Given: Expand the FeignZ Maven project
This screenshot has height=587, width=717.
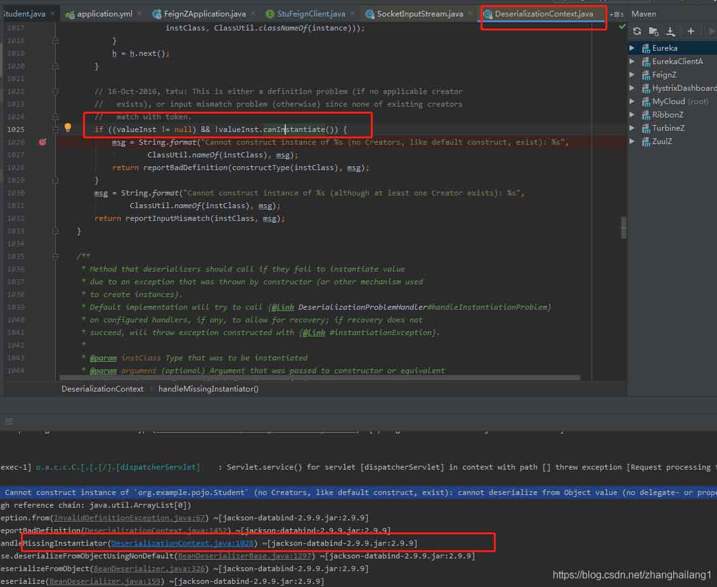Looking at the screenshot, I should (x=632, y=75).
